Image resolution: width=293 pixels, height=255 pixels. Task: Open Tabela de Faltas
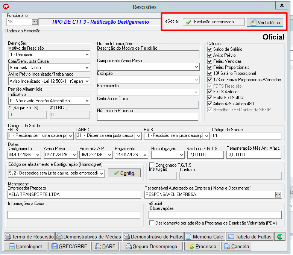[x=250, y=237]
